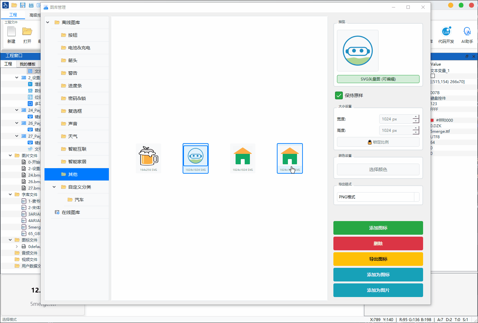Click the large robot preview image
Viewport: 478px width, 323px height.
click(358, 51)
